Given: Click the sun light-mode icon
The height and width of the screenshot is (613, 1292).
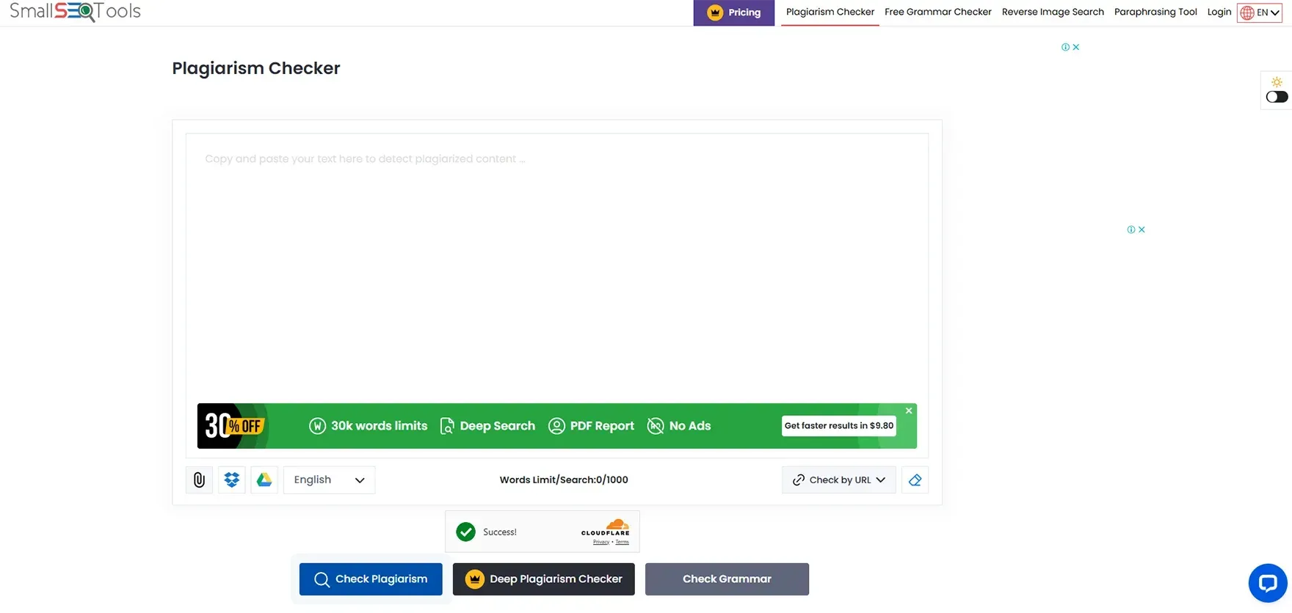Looking at the screenshot, I should pyautogui.click(x=1277, y=82).
